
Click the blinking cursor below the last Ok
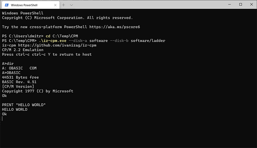coord(3,118)
